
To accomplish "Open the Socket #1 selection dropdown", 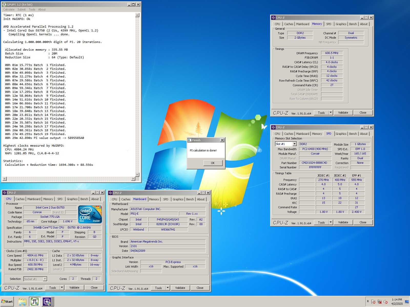I will tap(45, 279).
